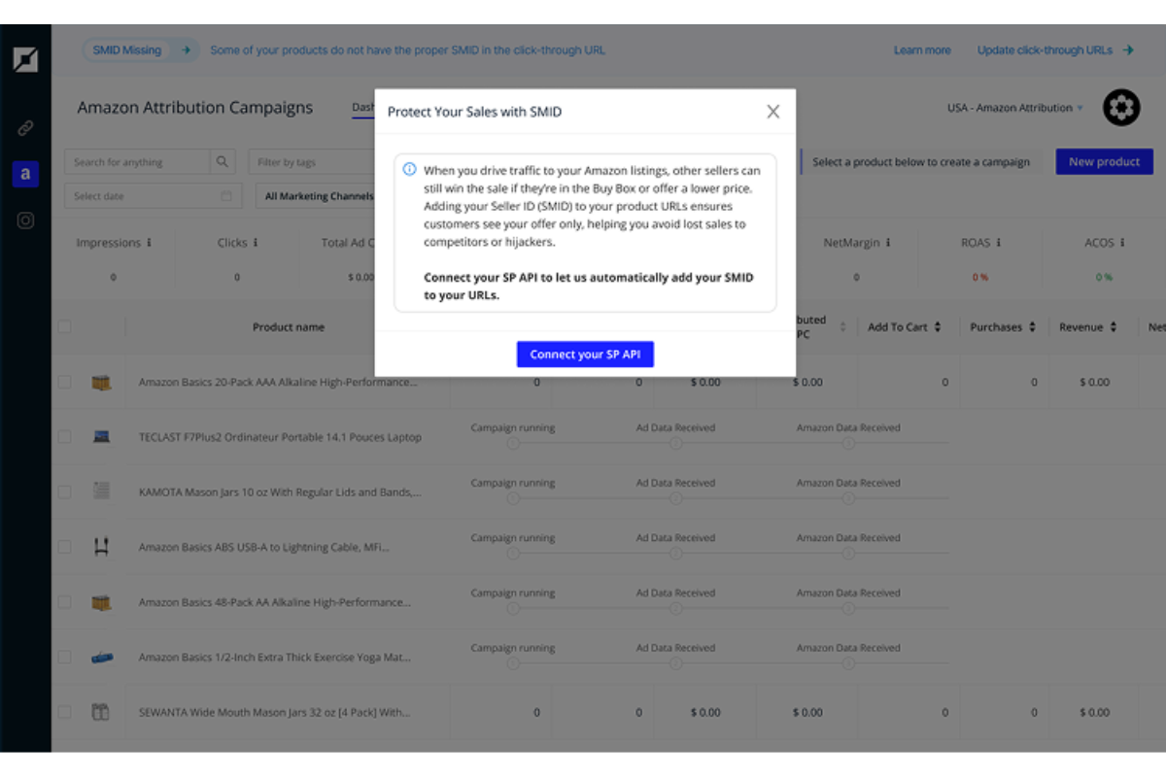Close the Protect Your Sales dialog
The height and width of the screenshot is (777, 1166).
[x=772, y=112]
